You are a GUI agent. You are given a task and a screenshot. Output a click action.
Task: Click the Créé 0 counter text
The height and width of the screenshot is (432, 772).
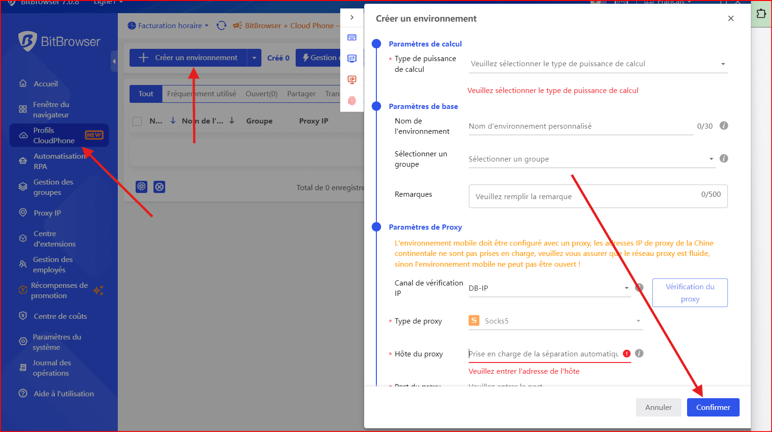pos(278,58)
